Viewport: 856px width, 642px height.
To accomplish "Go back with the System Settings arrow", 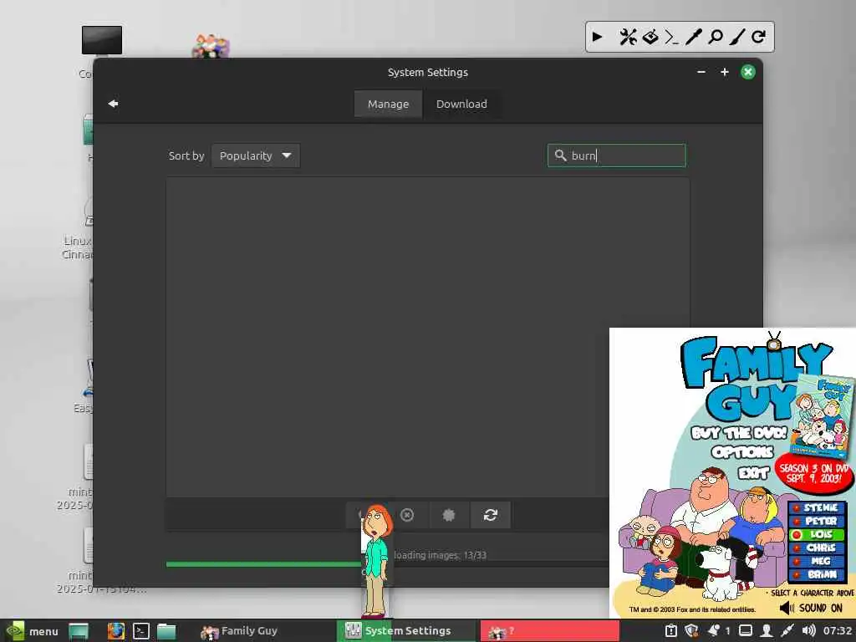I will coord(113,104).
